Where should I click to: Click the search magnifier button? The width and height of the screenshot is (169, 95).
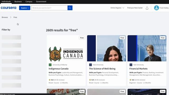70,8
